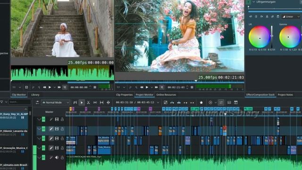Collapse the Lift/gamma/gain effect chevron
The width and height of the screenshot is (302, 170).
tap(254, 2)
